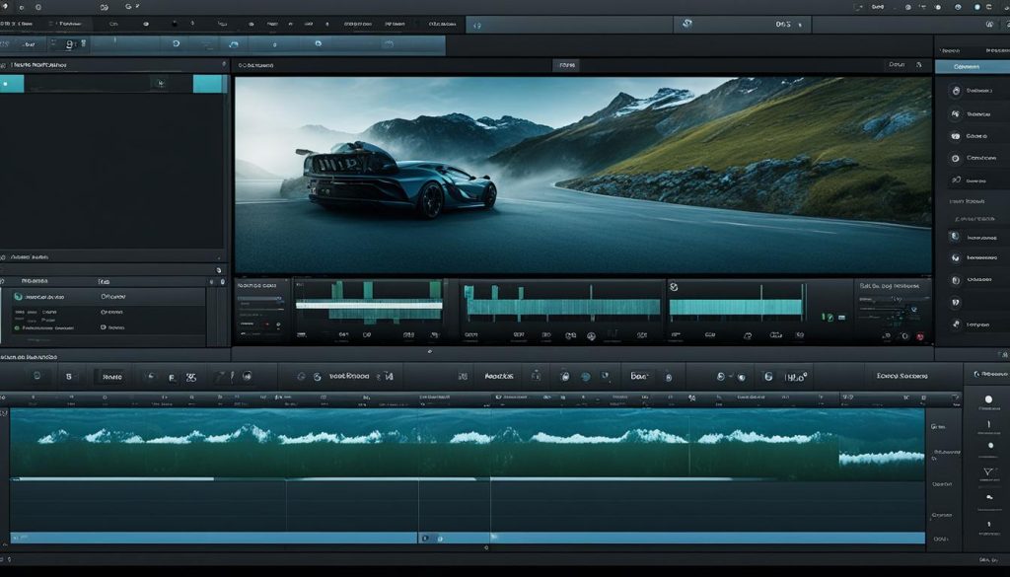Click the icon at right end of preview header
1010x577 pixels.
point(918,65)
